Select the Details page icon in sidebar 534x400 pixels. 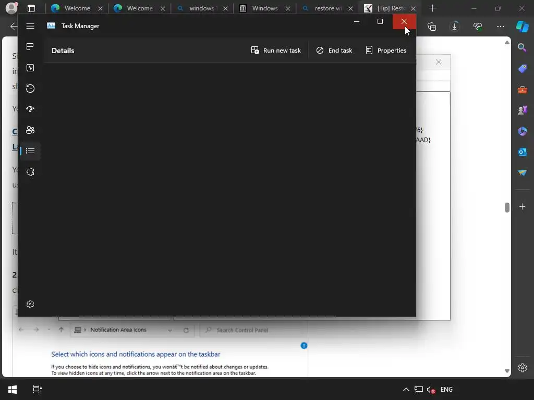[x=30, y=151]
